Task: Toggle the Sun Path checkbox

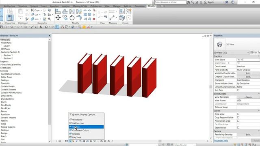Action: pos(238,90)
